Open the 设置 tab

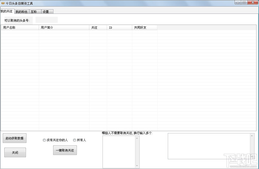click(x=47, y=12)
